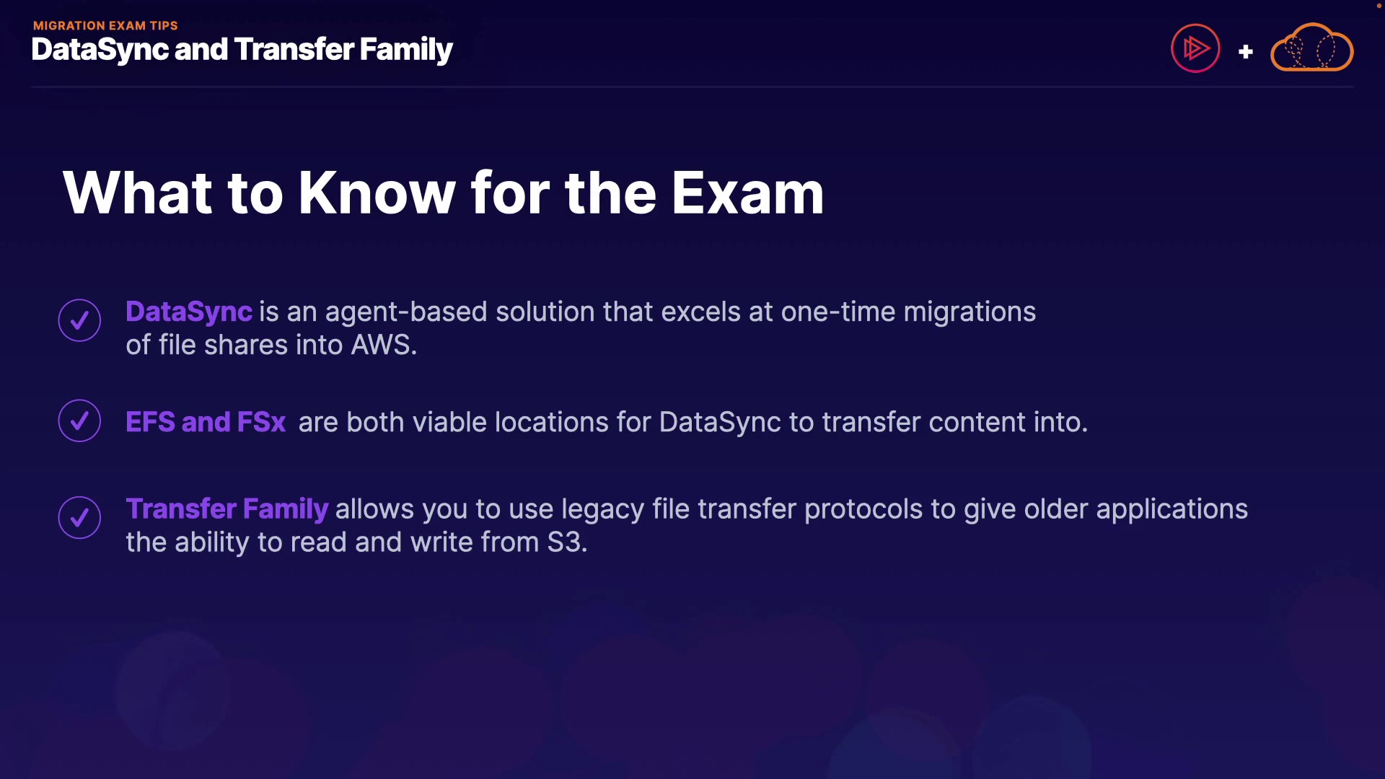Click the checkmark circle beside Transfer Family bullet

(79, 517)
